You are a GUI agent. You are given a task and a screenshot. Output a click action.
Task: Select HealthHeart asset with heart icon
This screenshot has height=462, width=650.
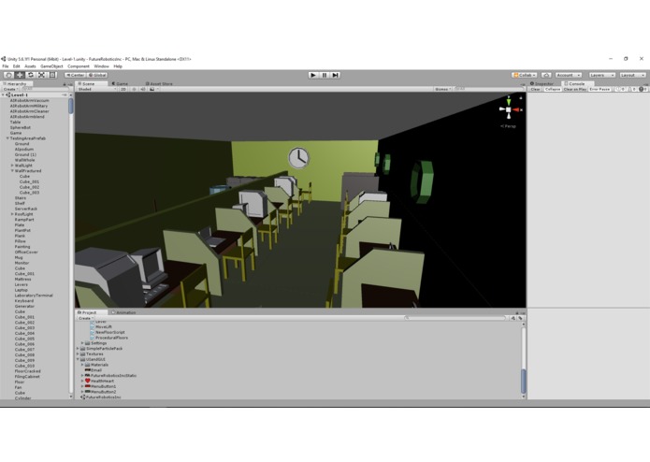99,381
